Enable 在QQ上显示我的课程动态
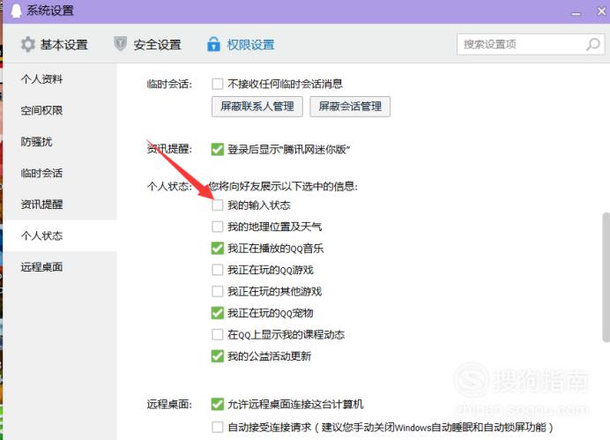This screenshot has height=440, width=610. click(x=218, y=334)
